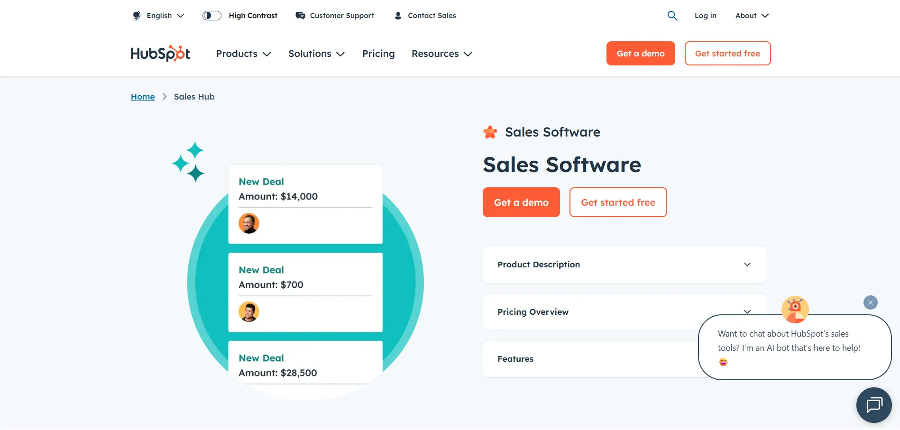Image resolution: width=900 pixels, height=430 pixels.
Task: Click Log in
Action: pos(706,16)
